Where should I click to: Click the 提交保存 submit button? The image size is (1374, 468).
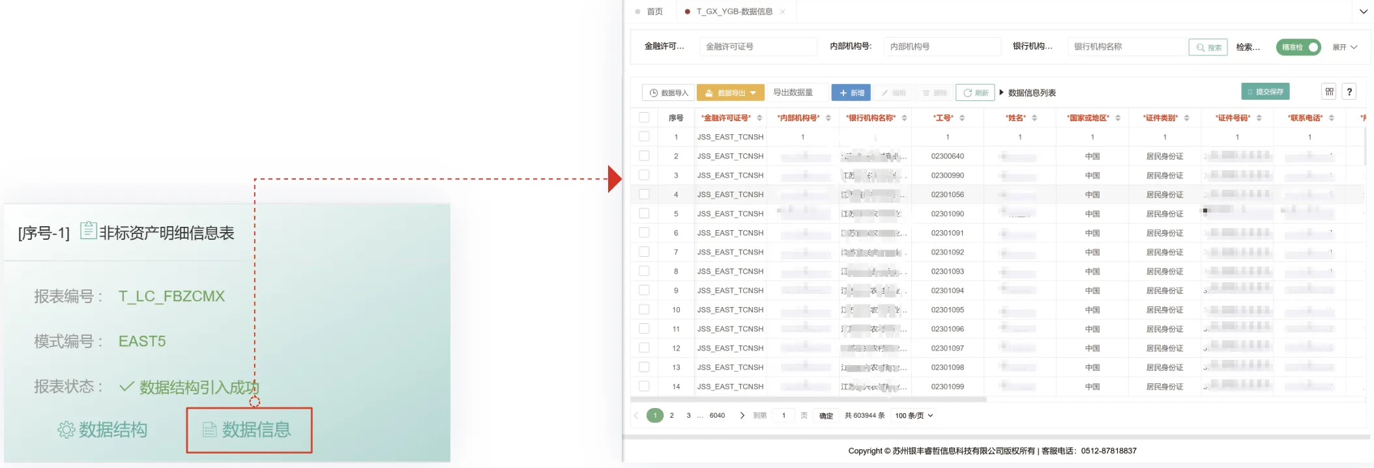point(1264,92)
